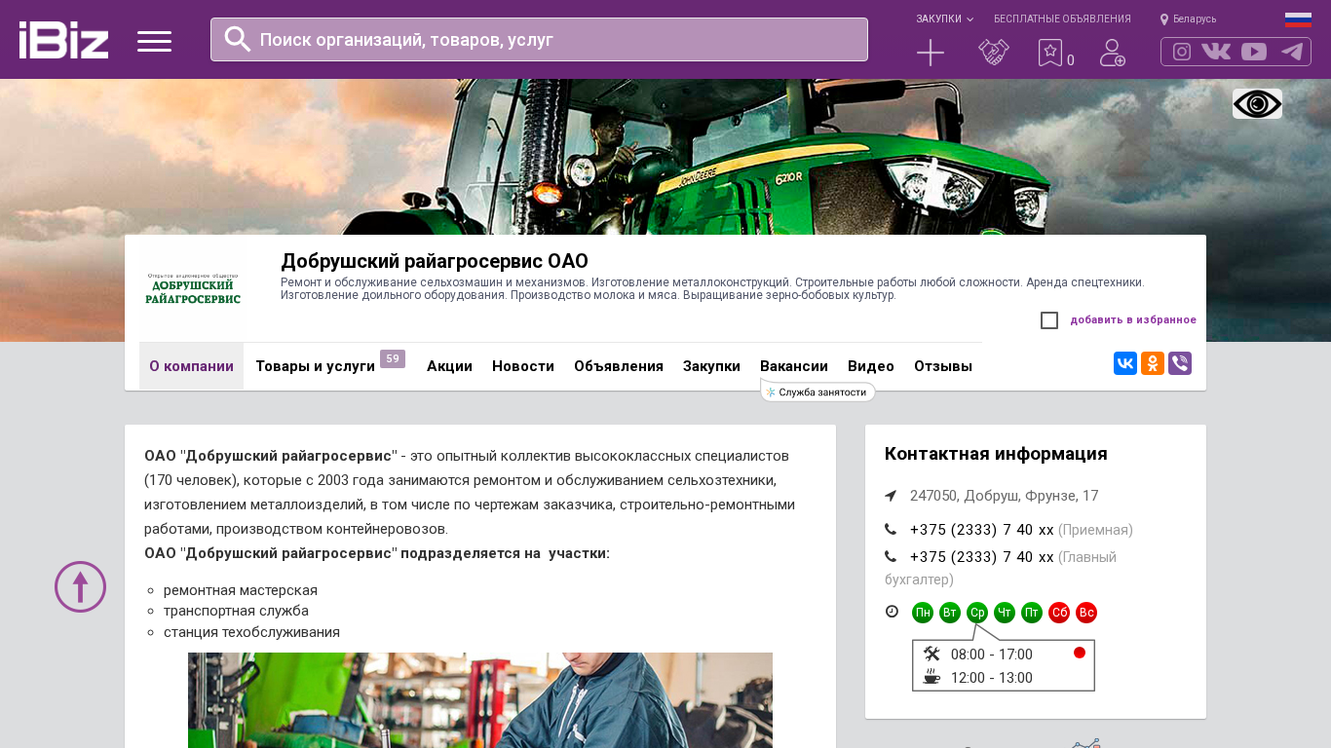The image size is (1331, 748).
Task: Click the добавить в избранное link text
Action: point(1133,320)
